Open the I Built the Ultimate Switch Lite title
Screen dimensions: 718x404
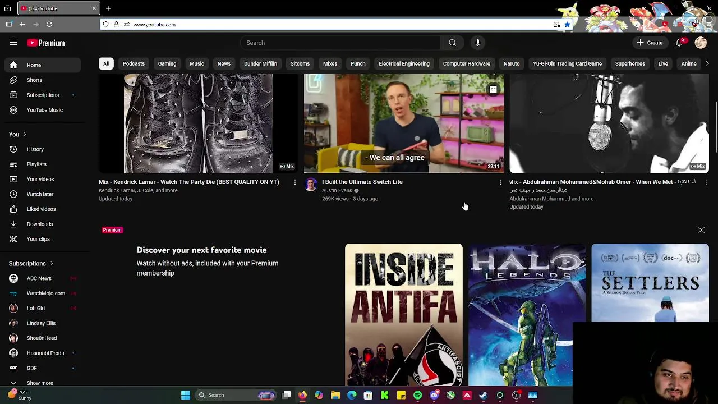(362, 182)
